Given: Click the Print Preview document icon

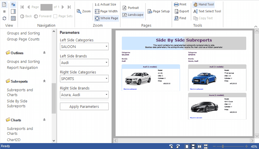Looking at the screenshot, I should (4, 5).
